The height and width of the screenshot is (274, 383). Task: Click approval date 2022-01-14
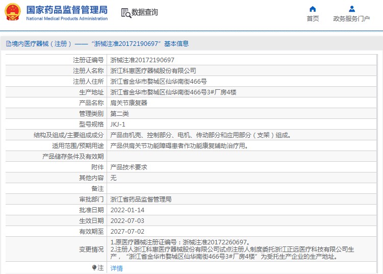pyautogui.click(x=127, y=210)
